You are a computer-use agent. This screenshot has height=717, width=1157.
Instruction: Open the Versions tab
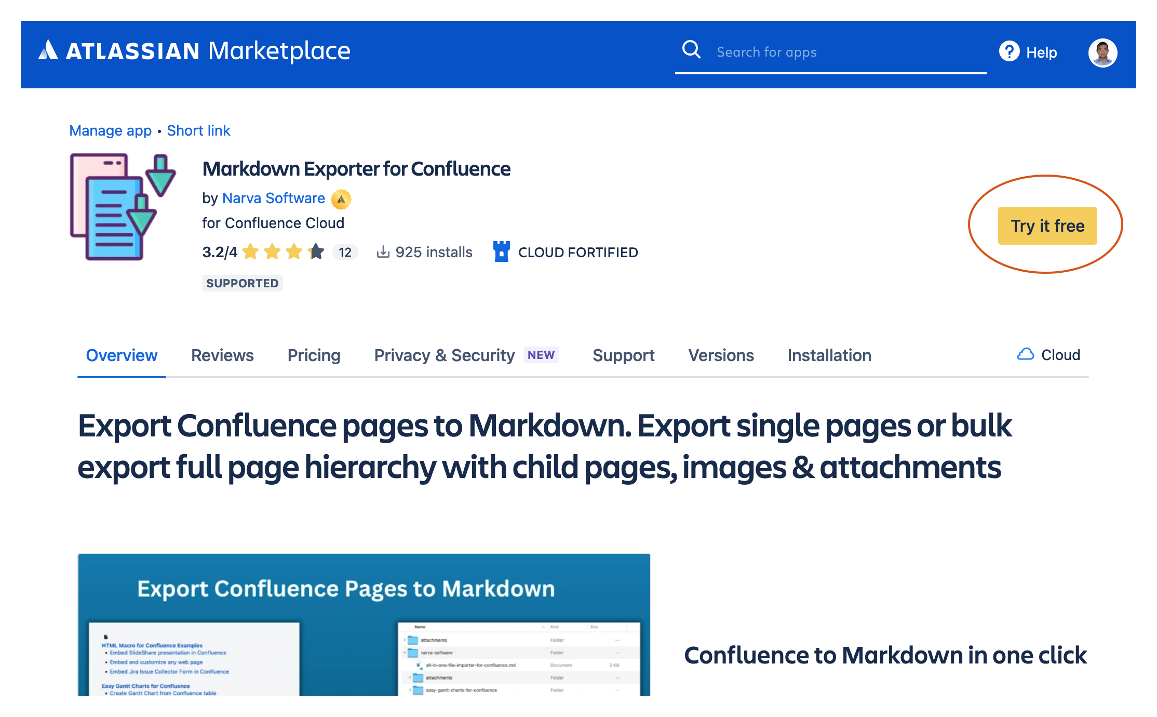[x=721, y=355]
